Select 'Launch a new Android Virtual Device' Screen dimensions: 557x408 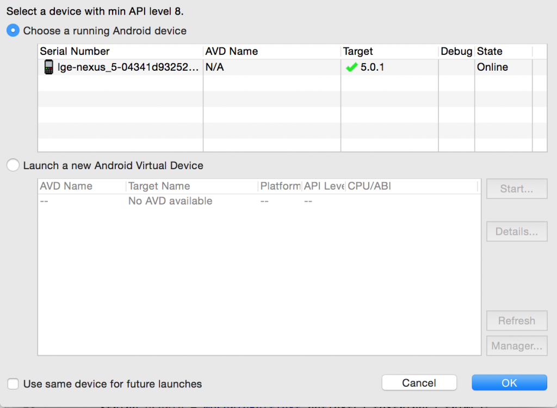pyautogui.click(x=13, y=166)
